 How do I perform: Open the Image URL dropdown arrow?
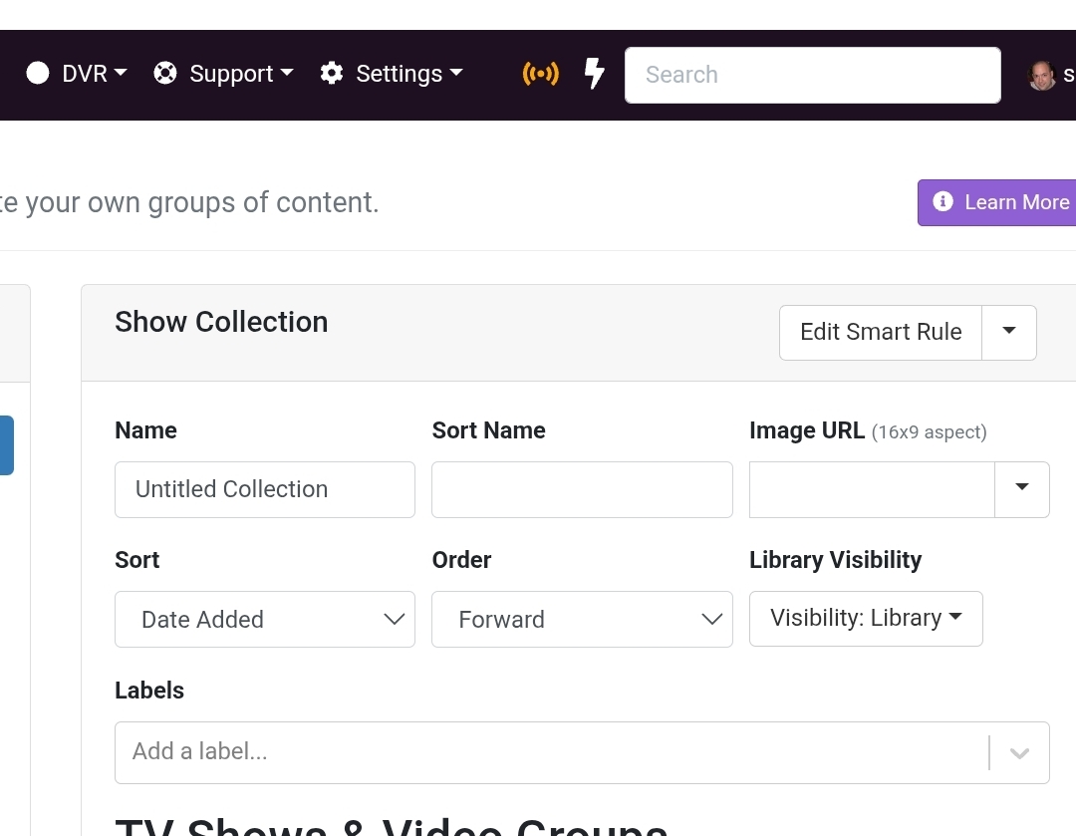[x=1021, y=488]
